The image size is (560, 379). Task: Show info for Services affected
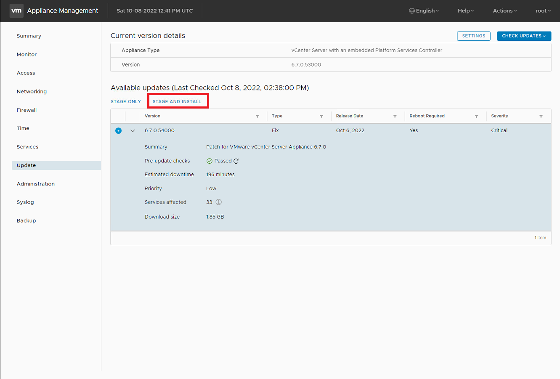pyautogui.click(x=219, y=202)
